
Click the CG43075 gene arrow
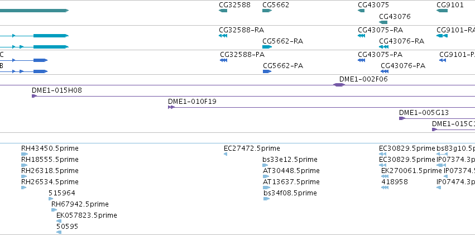click(361, 11)
